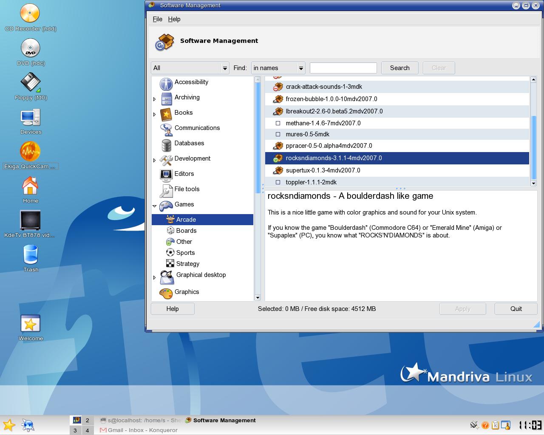Open the All package filter dropdown
544x435 pixels.
[x=190, y=68]
